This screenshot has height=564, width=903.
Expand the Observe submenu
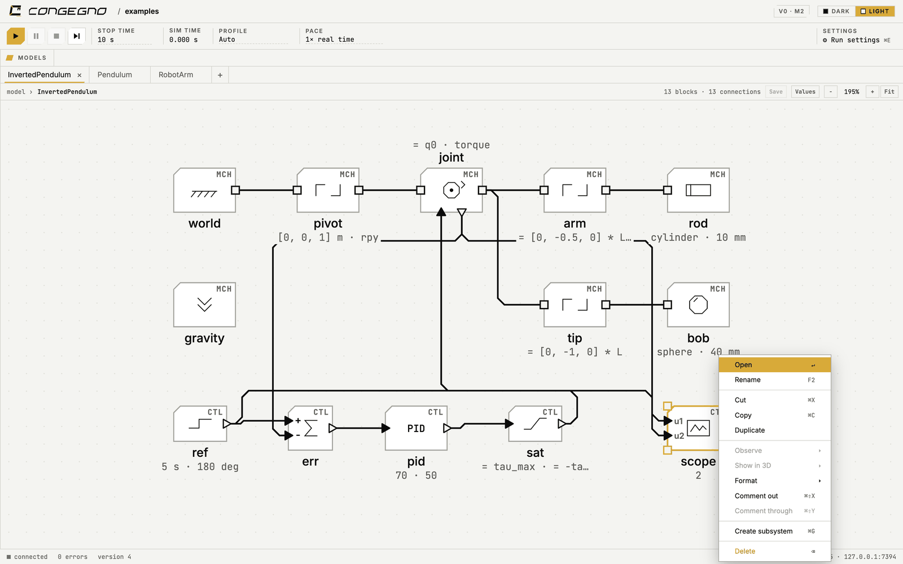(775, 451)
